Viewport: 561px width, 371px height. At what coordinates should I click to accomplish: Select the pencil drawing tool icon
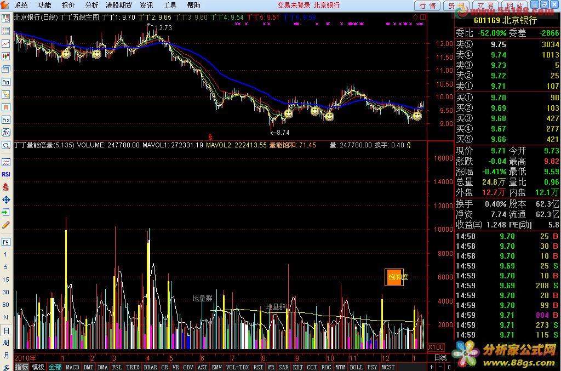pyautogui.click(x=5, y=225)
